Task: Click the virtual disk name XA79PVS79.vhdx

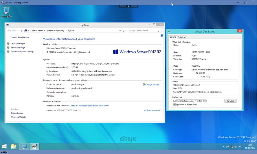Action: (x=199, y=59)
